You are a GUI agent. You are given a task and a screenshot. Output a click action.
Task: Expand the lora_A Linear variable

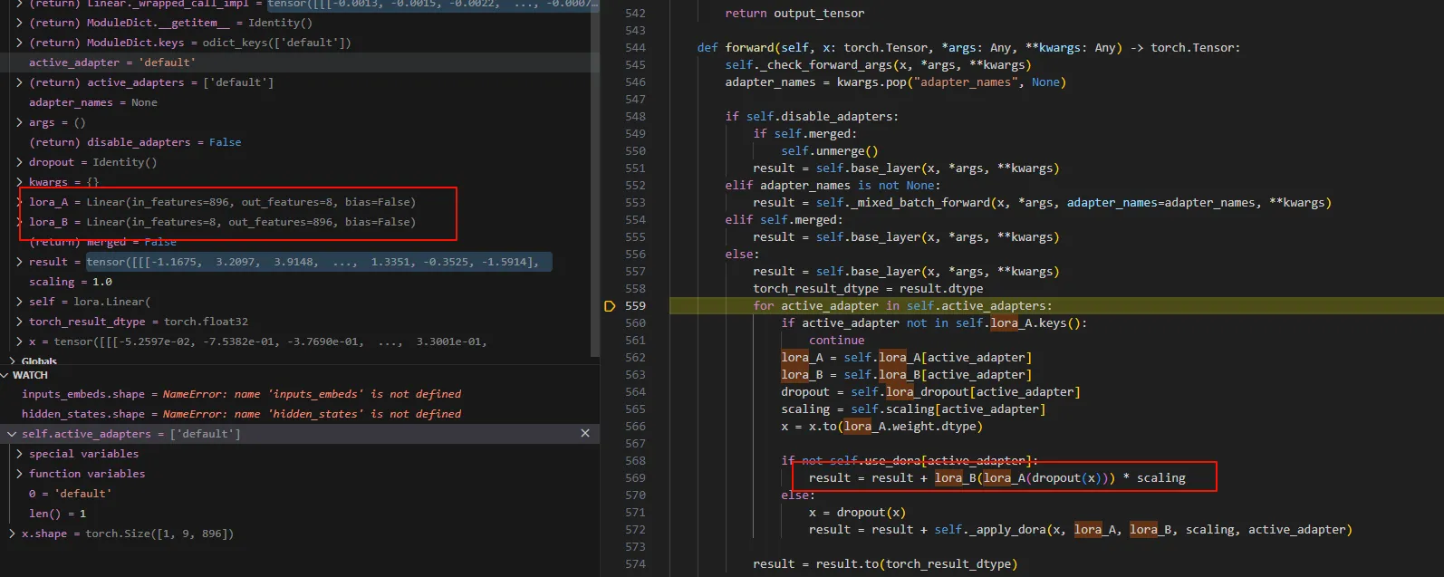point(20,202)
